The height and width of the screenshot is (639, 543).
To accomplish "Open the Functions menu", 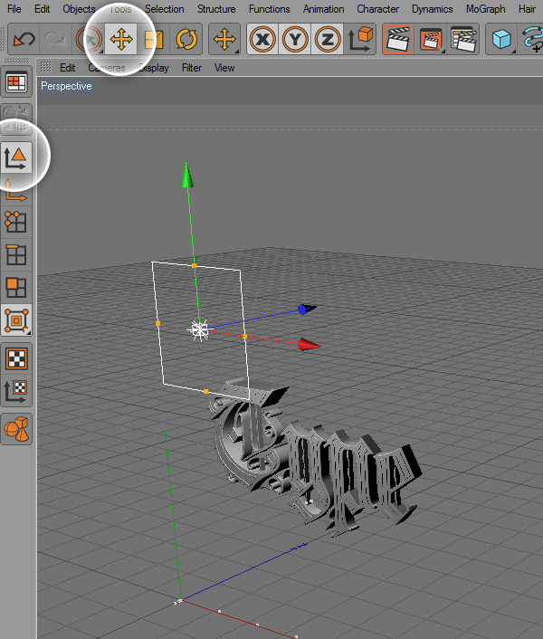I will pyautogui.click(x=270, y=9).
